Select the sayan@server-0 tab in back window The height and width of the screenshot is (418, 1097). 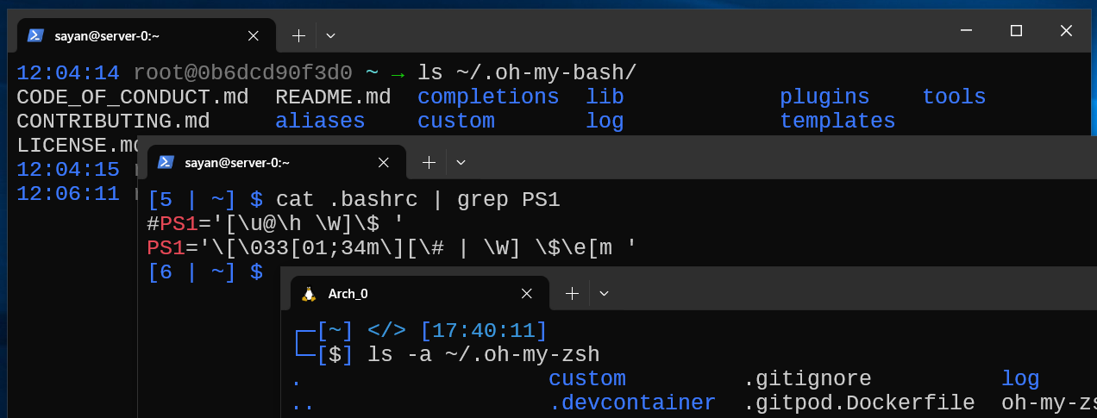click(147, 35)
